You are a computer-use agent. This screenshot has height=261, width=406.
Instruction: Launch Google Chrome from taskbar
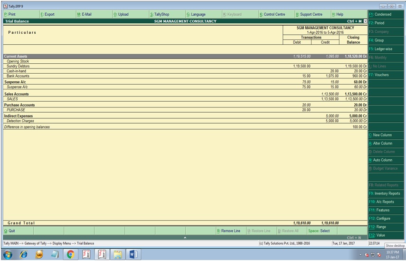70,254
